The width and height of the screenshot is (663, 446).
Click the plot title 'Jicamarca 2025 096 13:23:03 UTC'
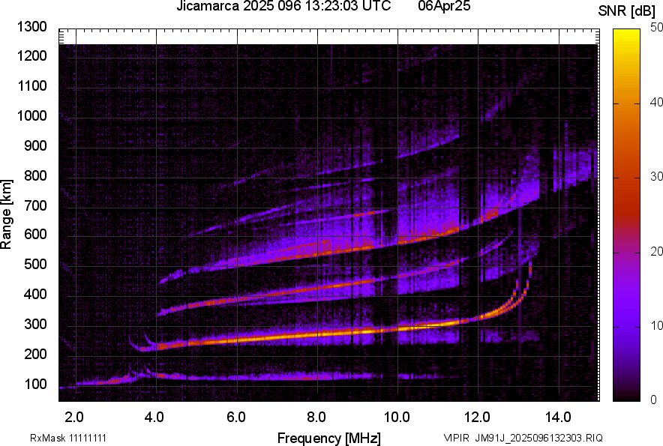[x=283, y=6]
